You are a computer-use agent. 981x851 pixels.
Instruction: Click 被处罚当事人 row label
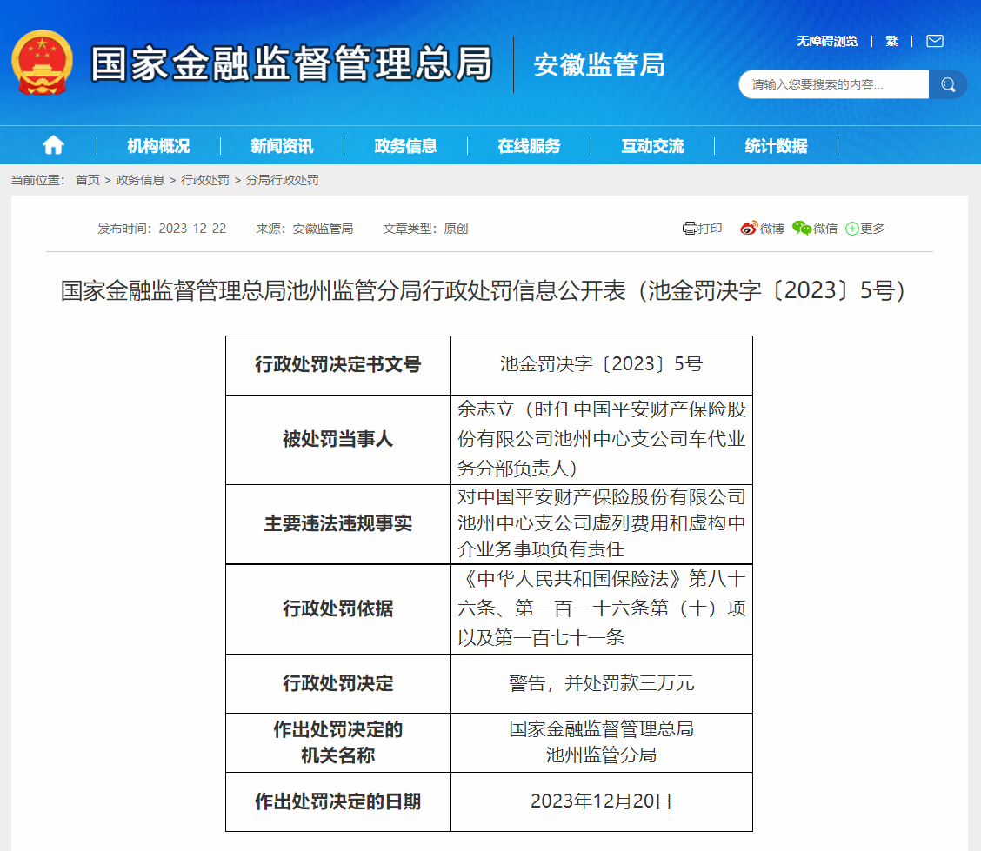click(x=337, y=439)
